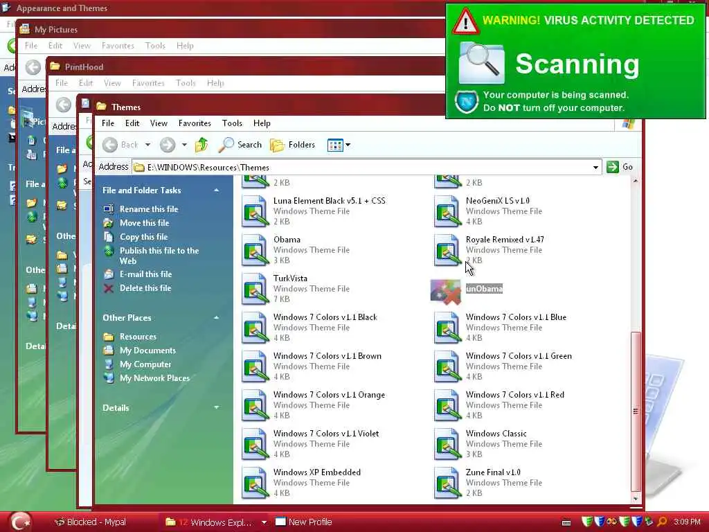
Task: Click the scrollbar up arrow
Action: click(636, 181)
